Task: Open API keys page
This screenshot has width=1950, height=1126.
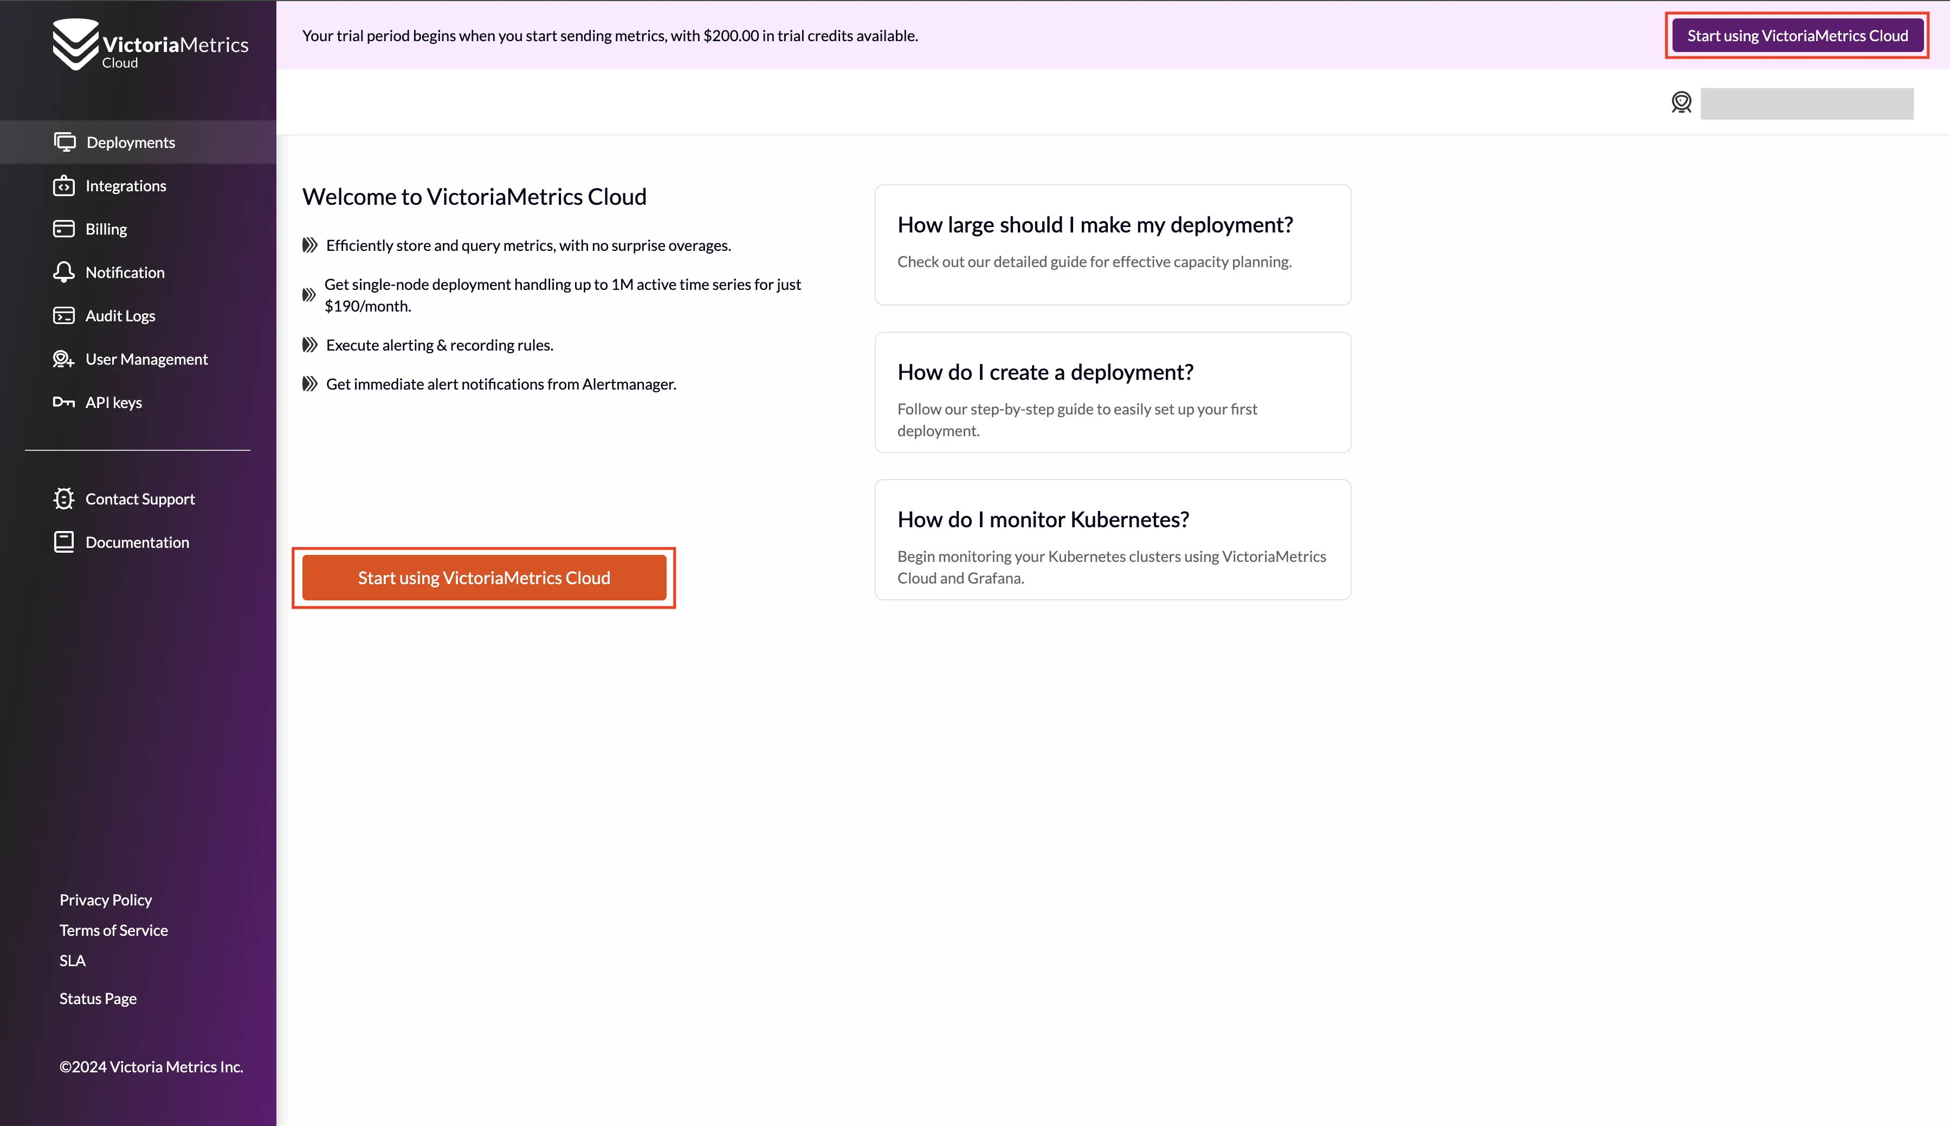Action: click(x=138, y=402)
